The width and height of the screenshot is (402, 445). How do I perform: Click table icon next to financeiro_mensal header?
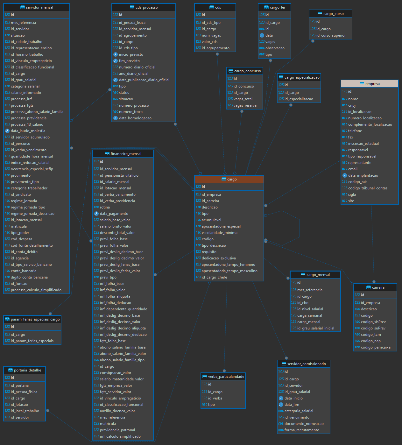(107, 154)
